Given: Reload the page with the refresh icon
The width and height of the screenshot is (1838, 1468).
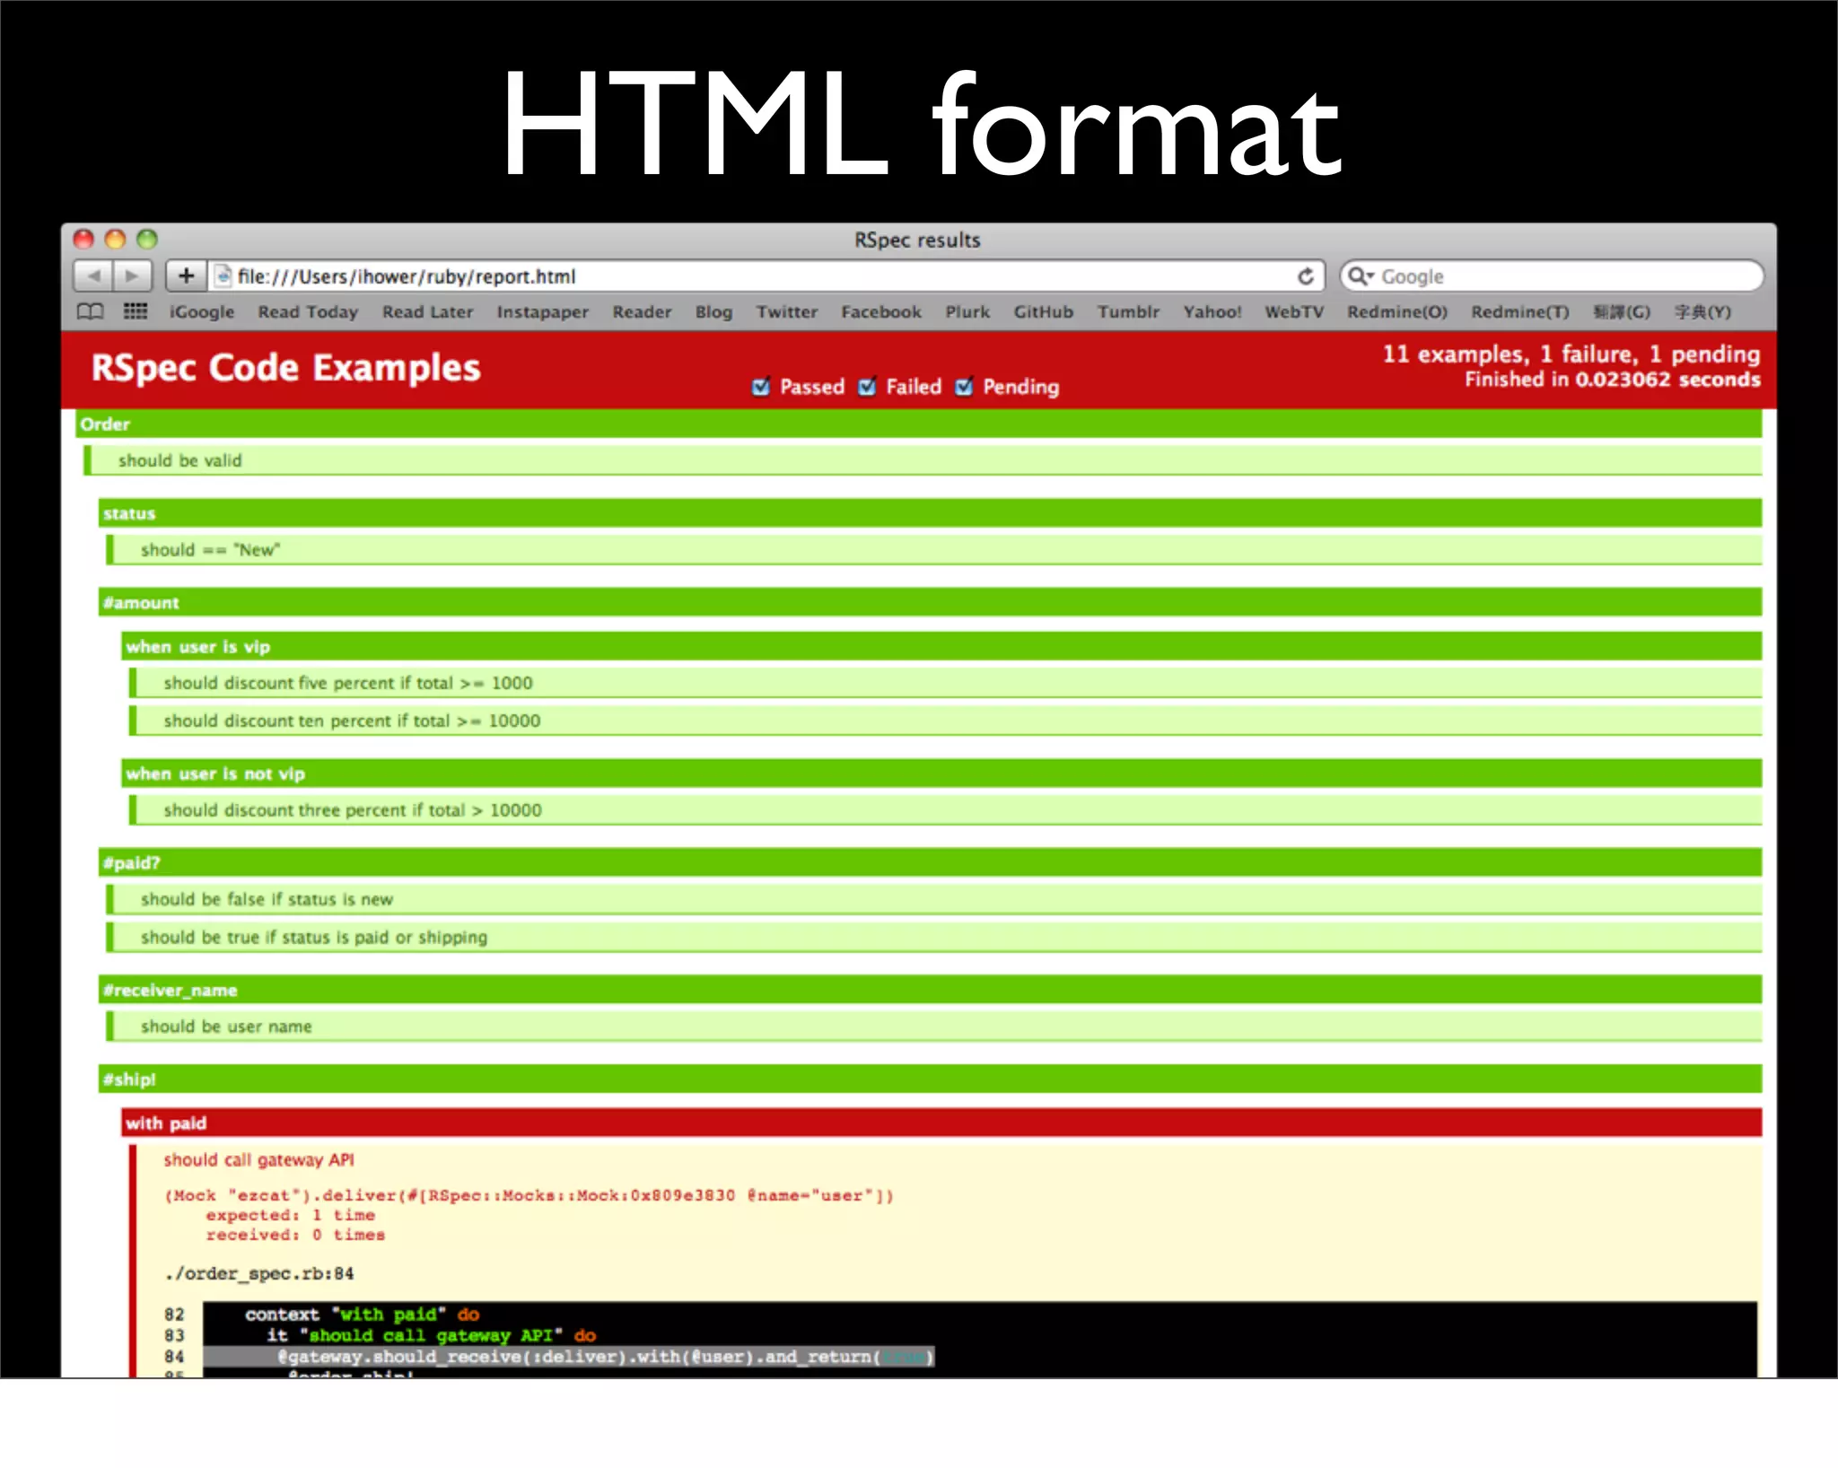Looking at the screenshot, I should 1306,276.
